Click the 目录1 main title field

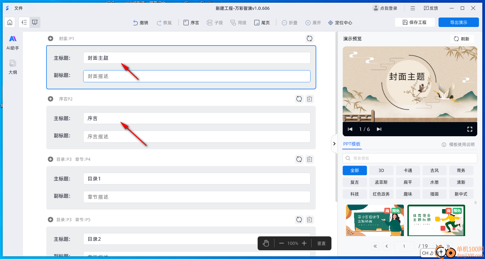pos(197,178)
